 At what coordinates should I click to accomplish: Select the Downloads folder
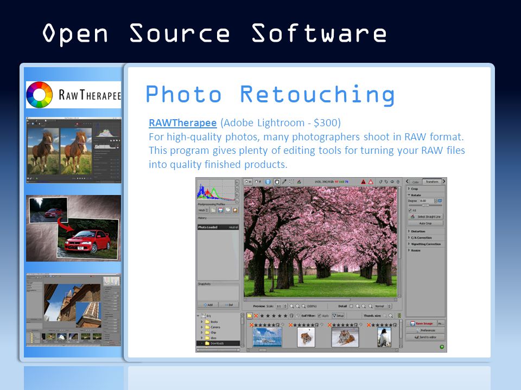coord(218,343)
